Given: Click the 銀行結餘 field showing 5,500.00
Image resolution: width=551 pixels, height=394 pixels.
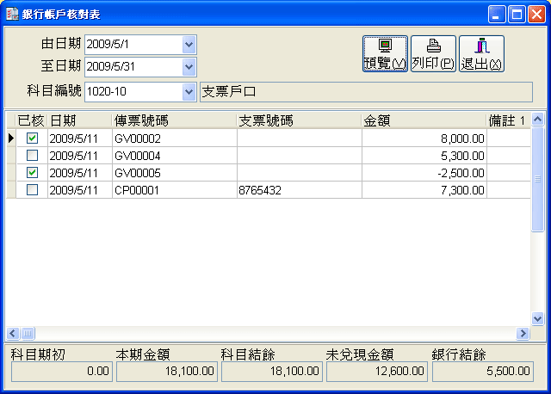Looking at the screenshot, I should tap(483, 371).
